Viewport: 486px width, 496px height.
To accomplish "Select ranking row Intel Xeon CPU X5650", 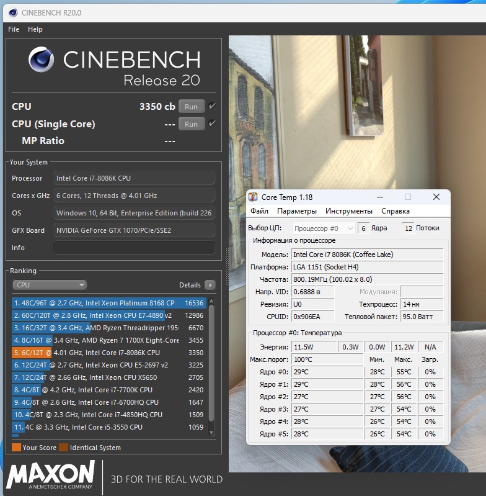I will pyautogui.click(x=109, y=377).
